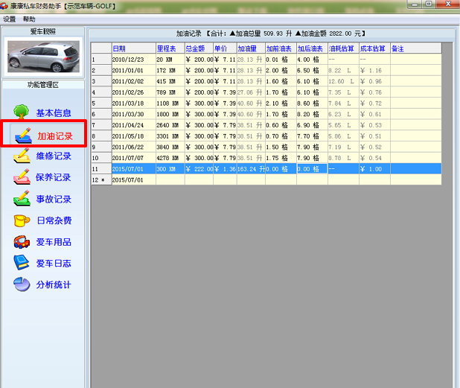Click the silver car photo thumbnail
Viewport: 460px width, 388px height.
click(x=43, y=57)
